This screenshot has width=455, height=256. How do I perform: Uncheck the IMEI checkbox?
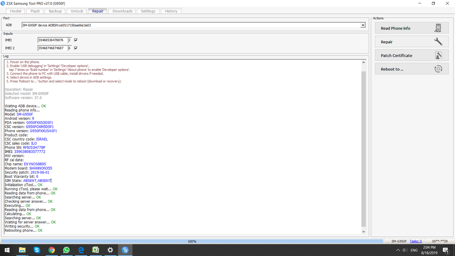tap(76, 40)
